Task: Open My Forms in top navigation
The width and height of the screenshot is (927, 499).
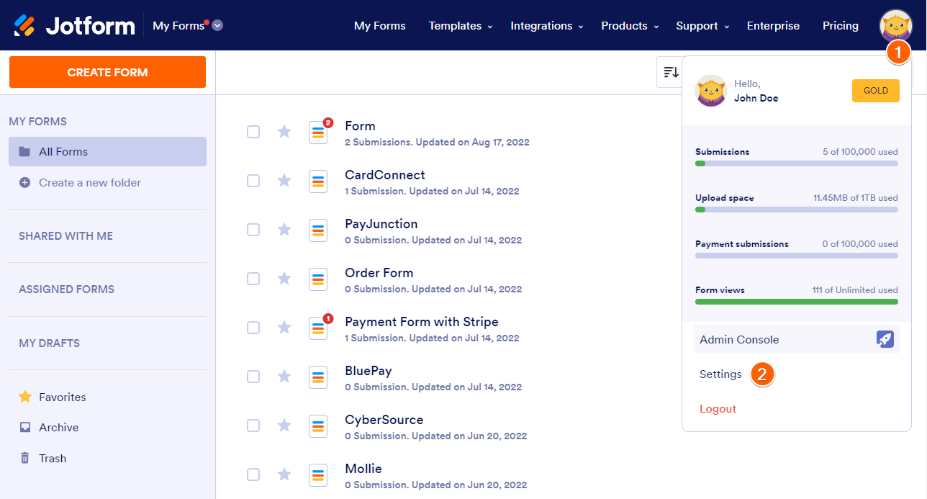Action: 380,26
